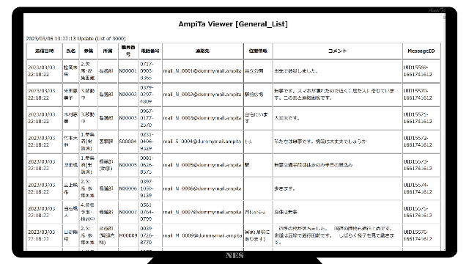Viewport: 469px width, 264px height.
Task: Open email mail_N_0001@dummymail.ampita
Action: [x=202, y=71]
